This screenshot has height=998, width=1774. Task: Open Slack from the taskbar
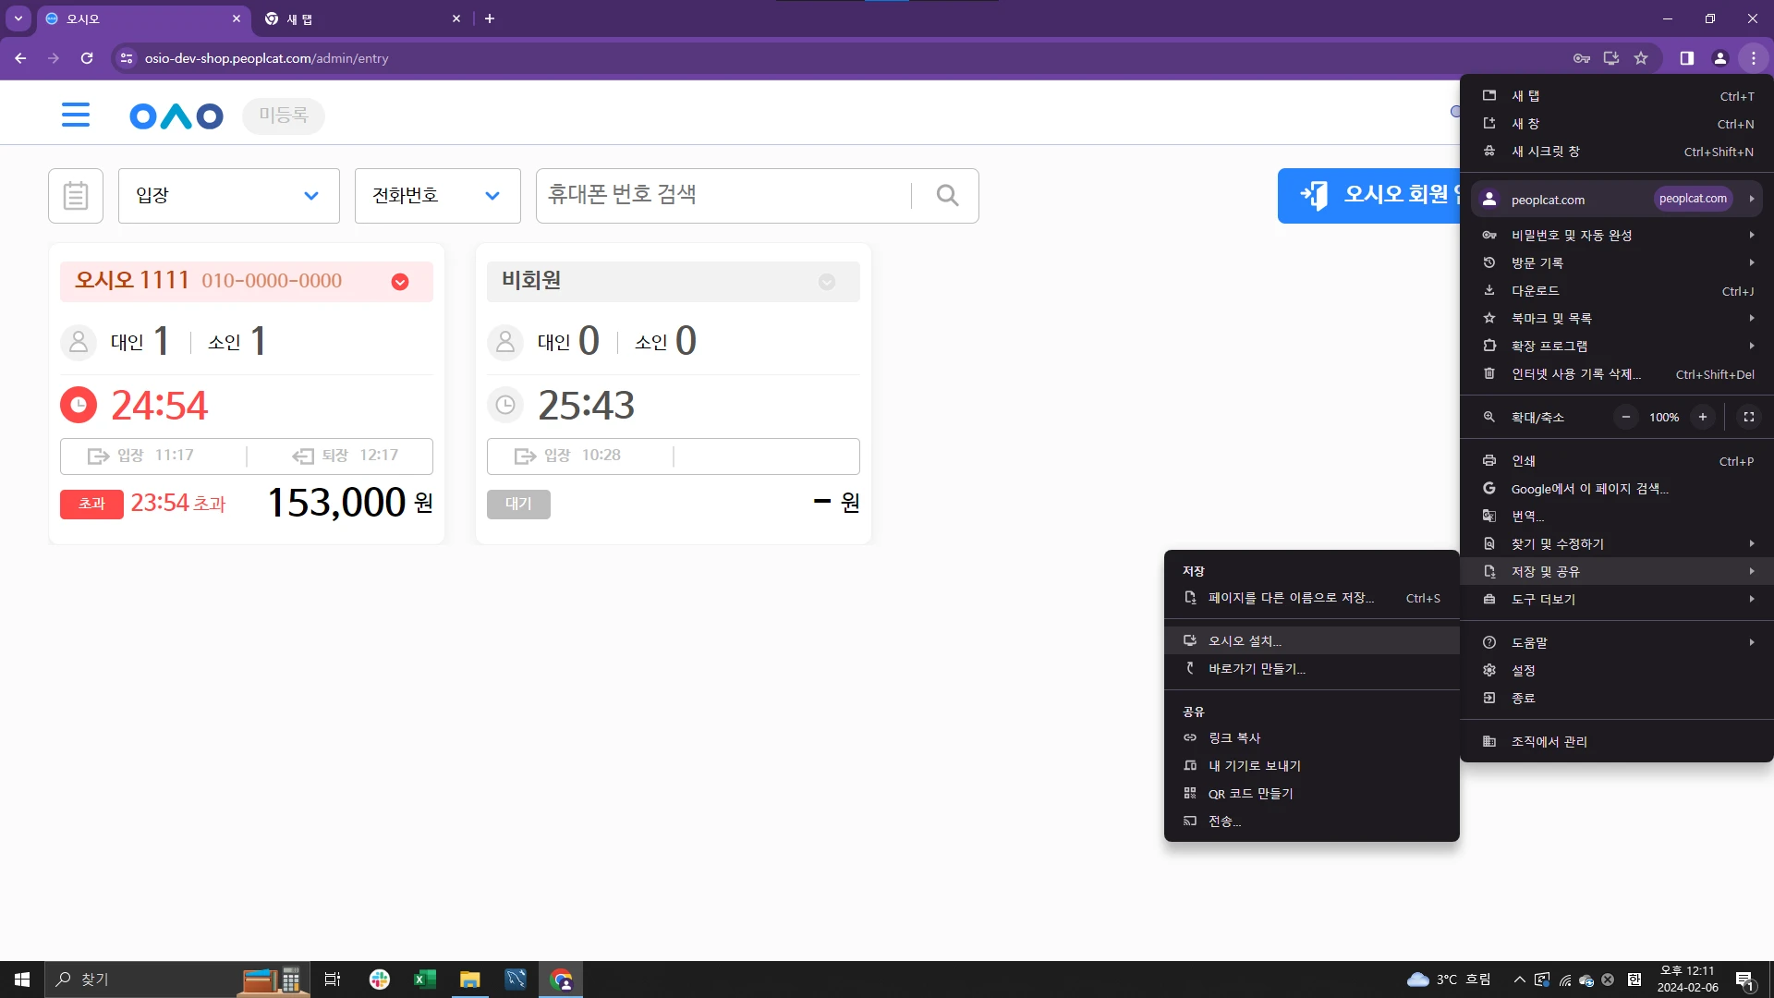pos(380,980)
